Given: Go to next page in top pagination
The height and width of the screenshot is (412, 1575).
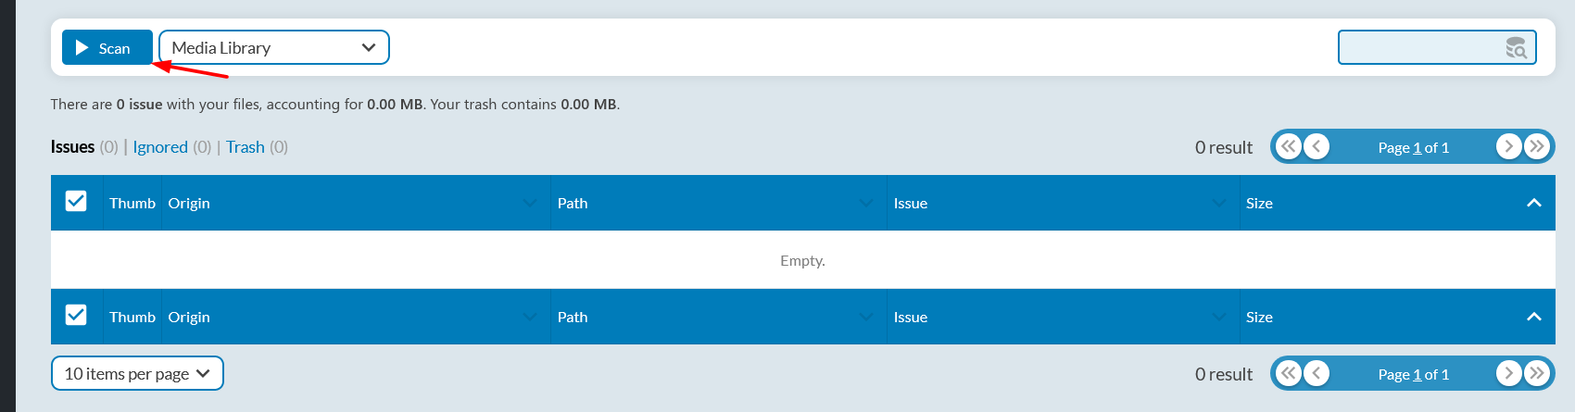Looking at the screenshot, I should pos(1509,146).
